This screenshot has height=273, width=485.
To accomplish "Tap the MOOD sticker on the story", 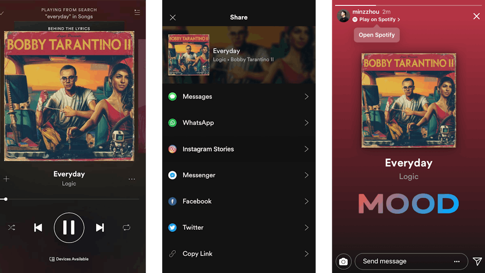I will 408,204.
